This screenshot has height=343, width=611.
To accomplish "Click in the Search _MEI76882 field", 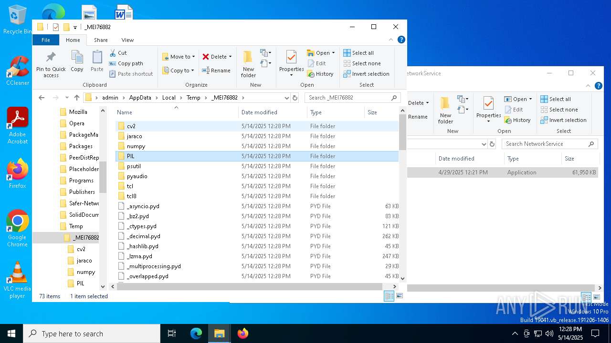I will 353,98.
